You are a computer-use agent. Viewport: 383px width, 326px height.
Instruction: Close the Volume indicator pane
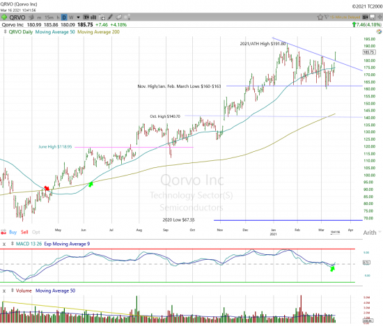(4, 290)
